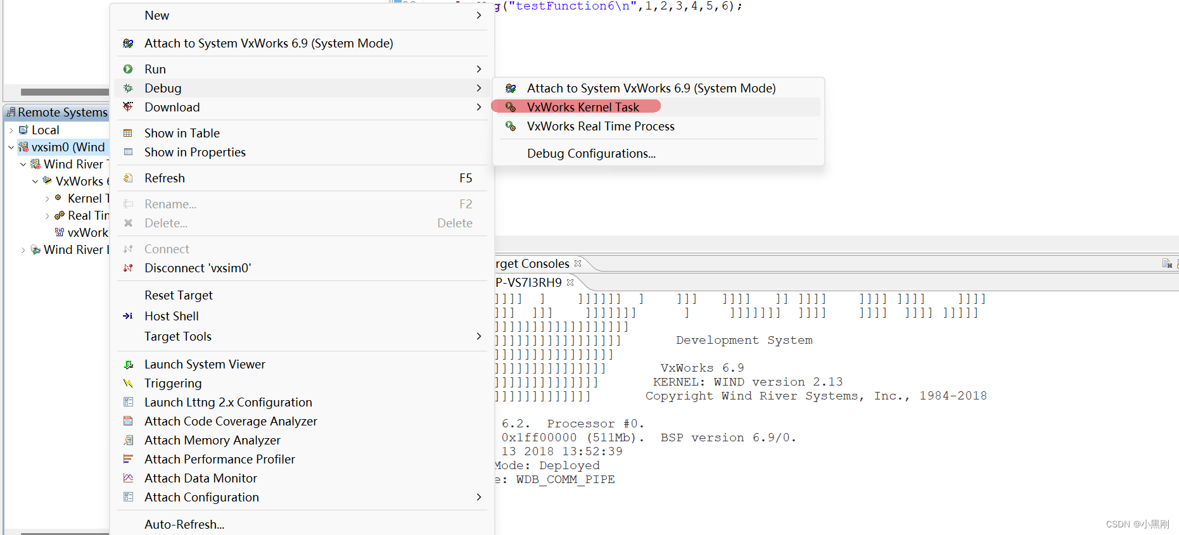1179x535 pixels.
Task: Click the VxWorks Kernel Task icon
Action: point(511,107)
